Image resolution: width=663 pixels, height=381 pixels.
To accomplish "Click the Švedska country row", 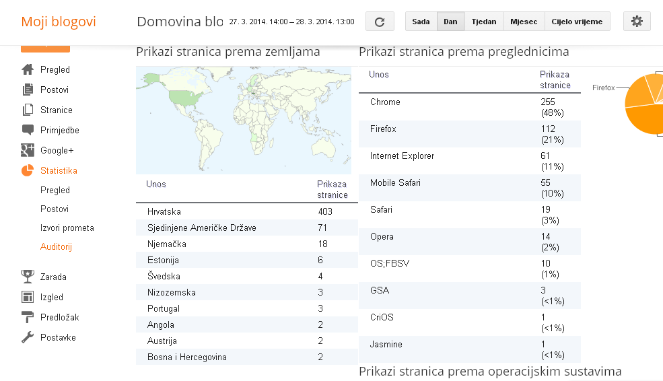I will pyautogui.click(x=247, y=276).
